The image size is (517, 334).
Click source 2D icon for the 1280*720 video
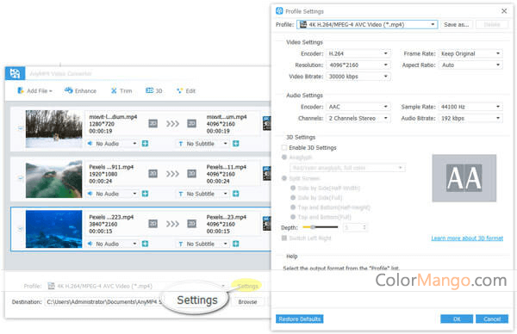153,123
